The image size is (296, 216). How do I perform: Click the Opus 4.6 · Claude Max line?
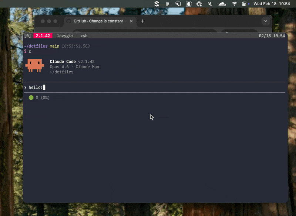pos(74,67)
